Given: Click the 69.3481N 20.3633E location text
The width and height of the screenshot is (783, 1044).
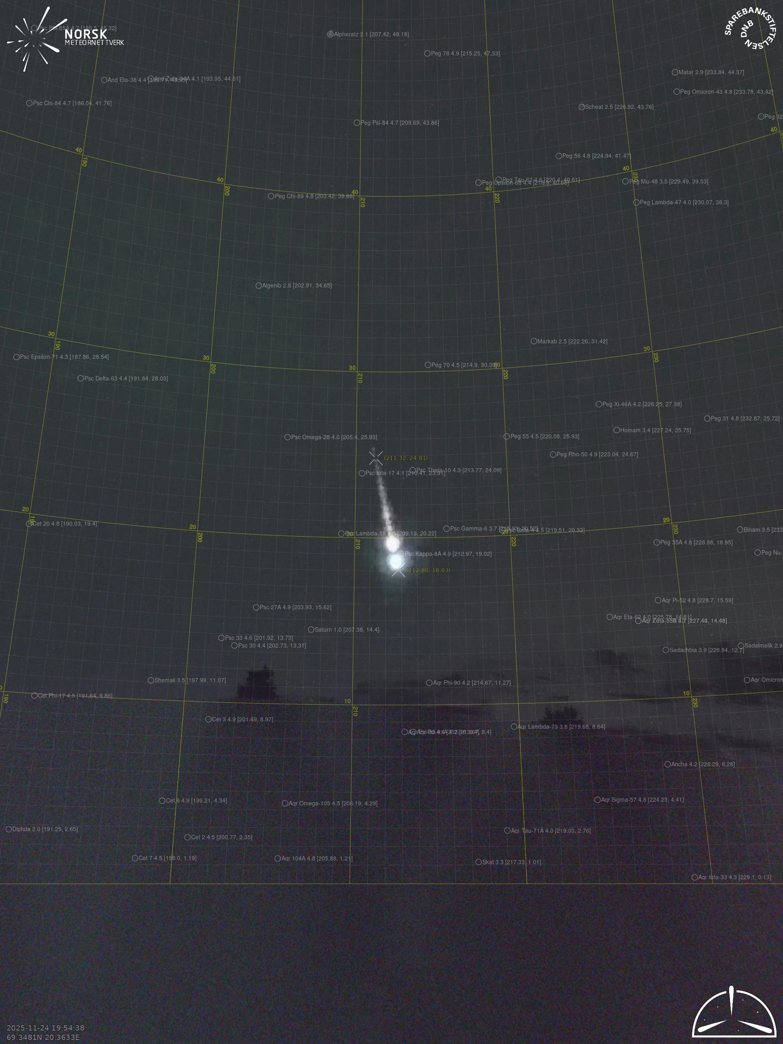Looking at the screenshot, I should coord(43,1037).
